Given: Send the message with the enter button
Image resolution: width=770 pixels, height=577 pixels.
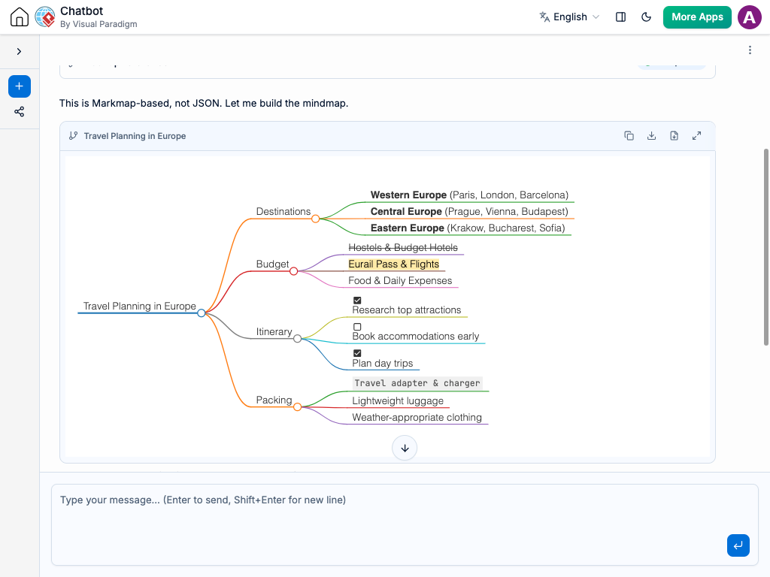Looking at the screenshot, I should click(738, 545).
